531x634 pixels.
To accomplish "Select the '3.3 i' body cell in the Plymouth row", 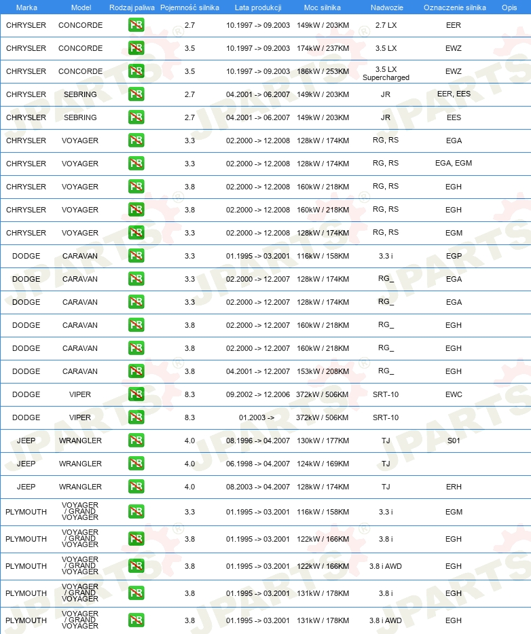I will click(x=386, y=512).
